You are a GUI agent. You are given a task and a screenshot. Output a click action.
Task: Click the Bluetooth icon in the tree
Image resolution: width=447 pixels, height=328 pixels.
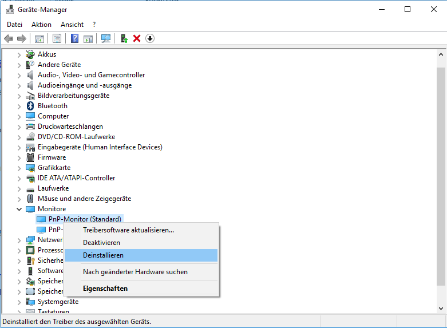pos(30,106)
